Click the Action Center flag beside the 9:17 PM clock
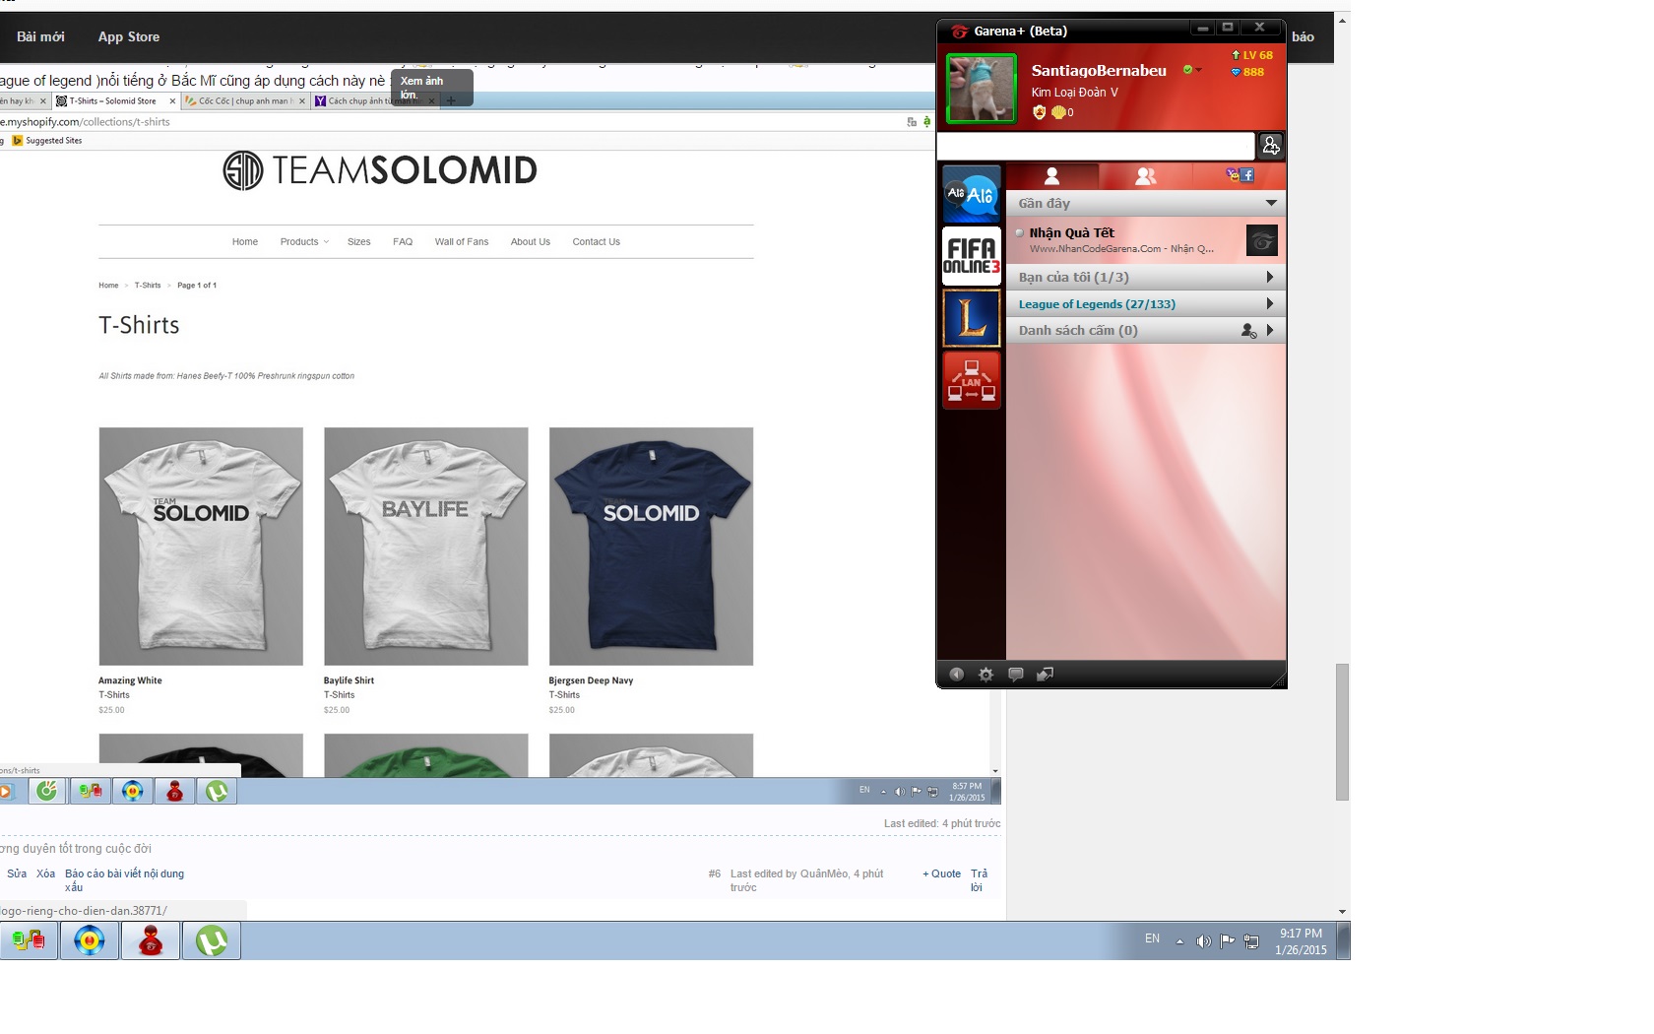This screenshot has width=1654, height=1034. click(x=1227, y=941)
